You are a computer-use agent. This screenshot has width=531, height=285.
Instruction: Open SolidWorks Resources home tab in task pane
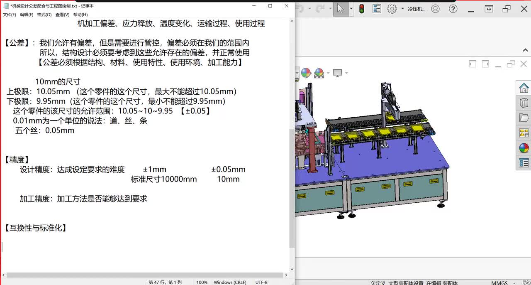pos(524,88)
